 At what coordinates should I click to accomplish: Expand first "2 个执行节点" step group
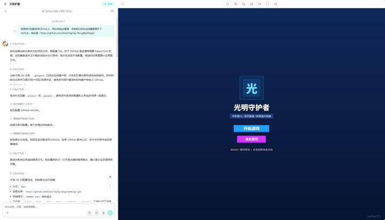18,44
